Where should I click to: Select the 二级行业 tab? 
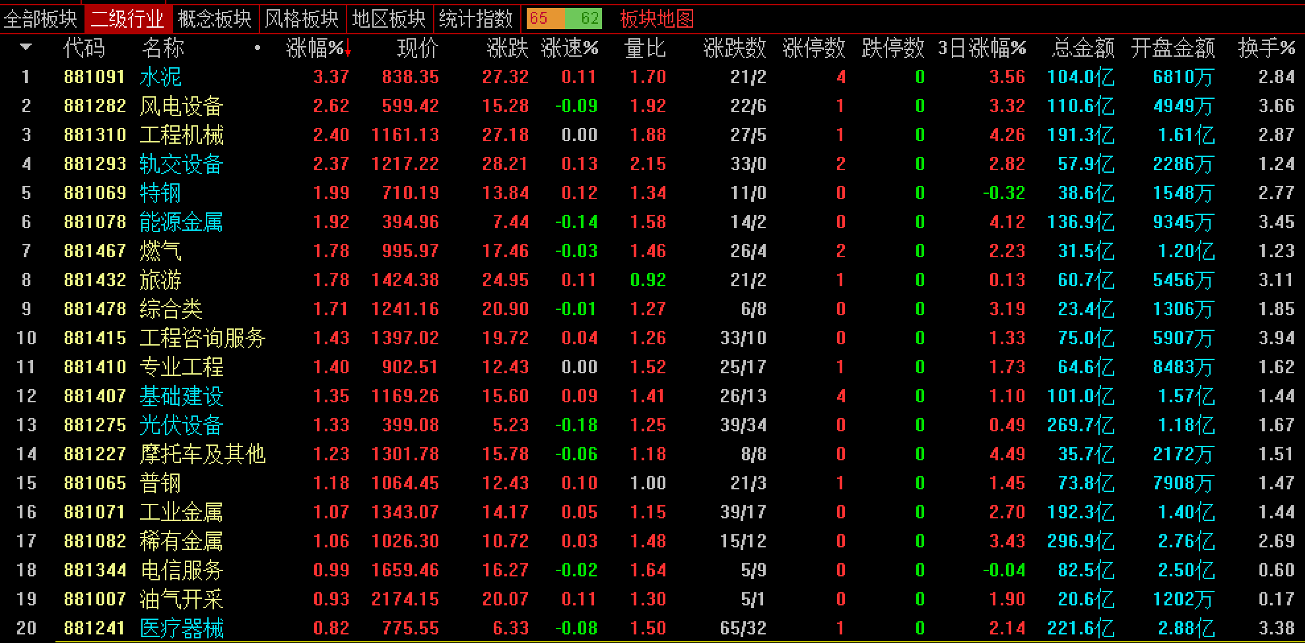pos(127,19)
